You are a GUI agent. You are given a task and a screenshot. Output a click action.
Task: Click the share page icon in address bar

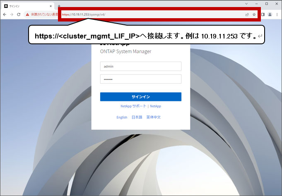click(247, 14)
